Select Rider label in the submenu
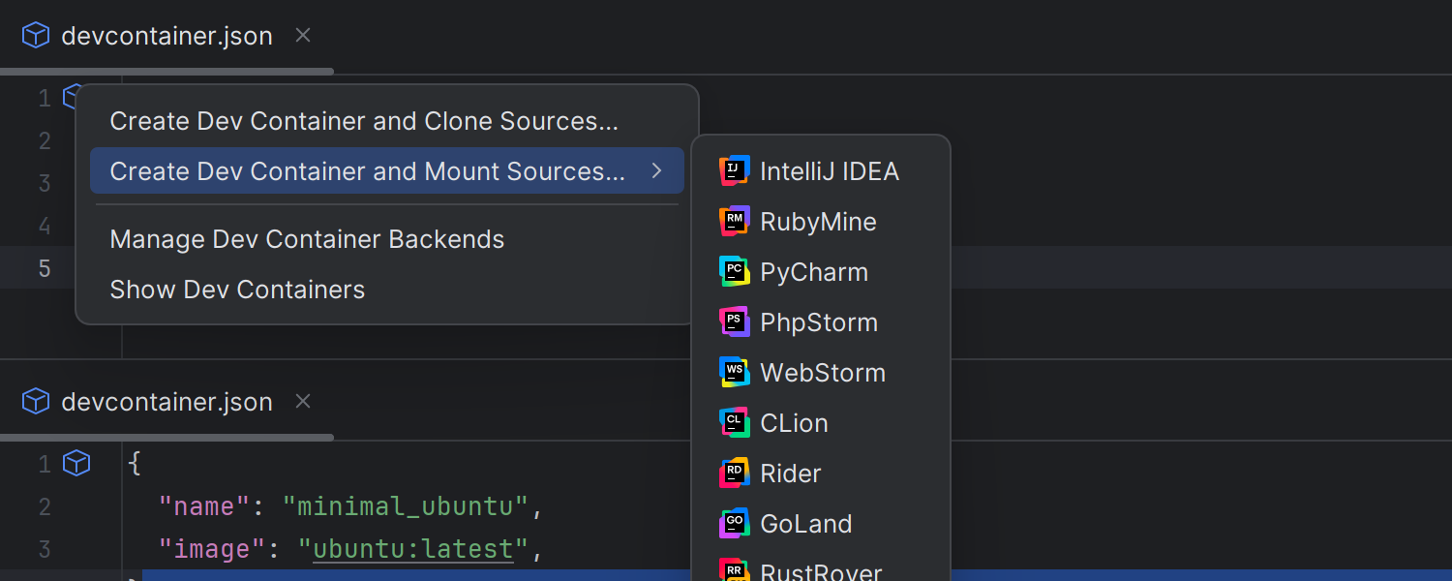This screenshot has height=581, width=1452. pos(791,474)
